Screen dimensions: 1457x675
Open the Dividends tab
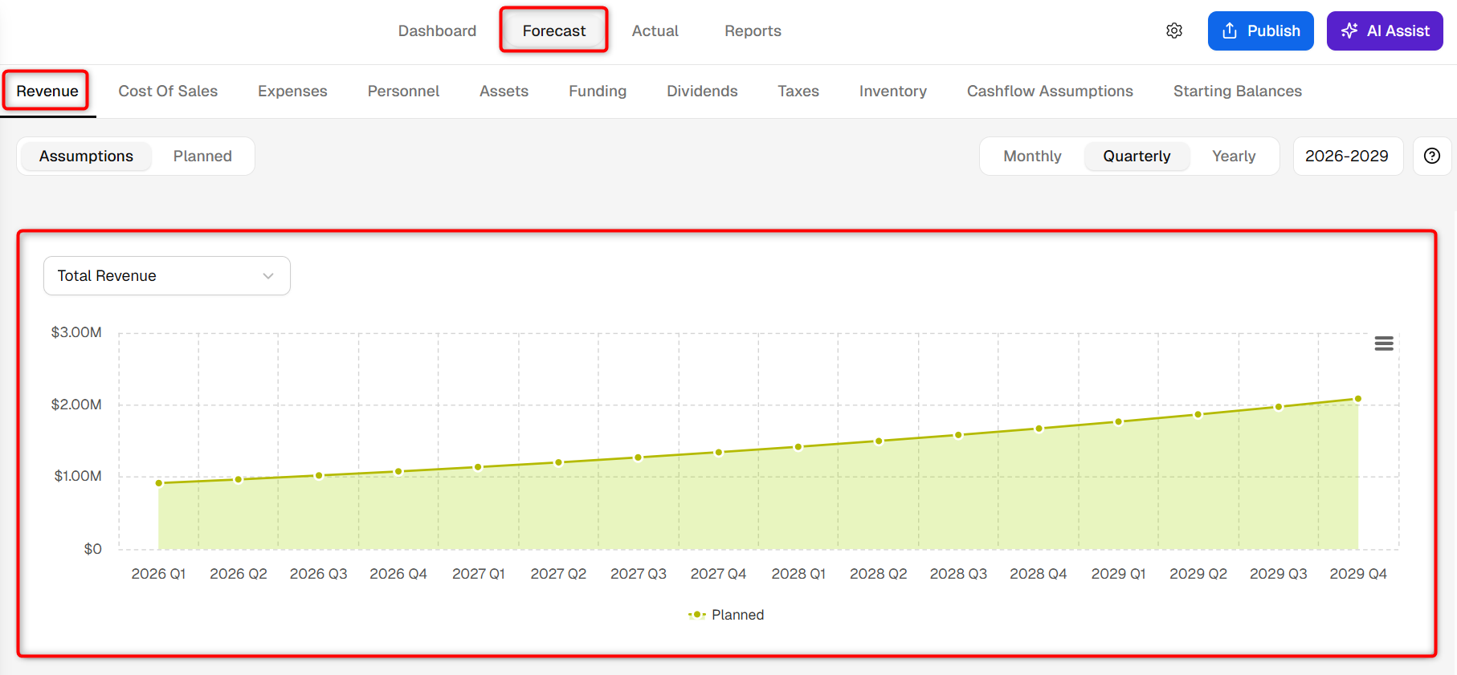pos(702,91)
